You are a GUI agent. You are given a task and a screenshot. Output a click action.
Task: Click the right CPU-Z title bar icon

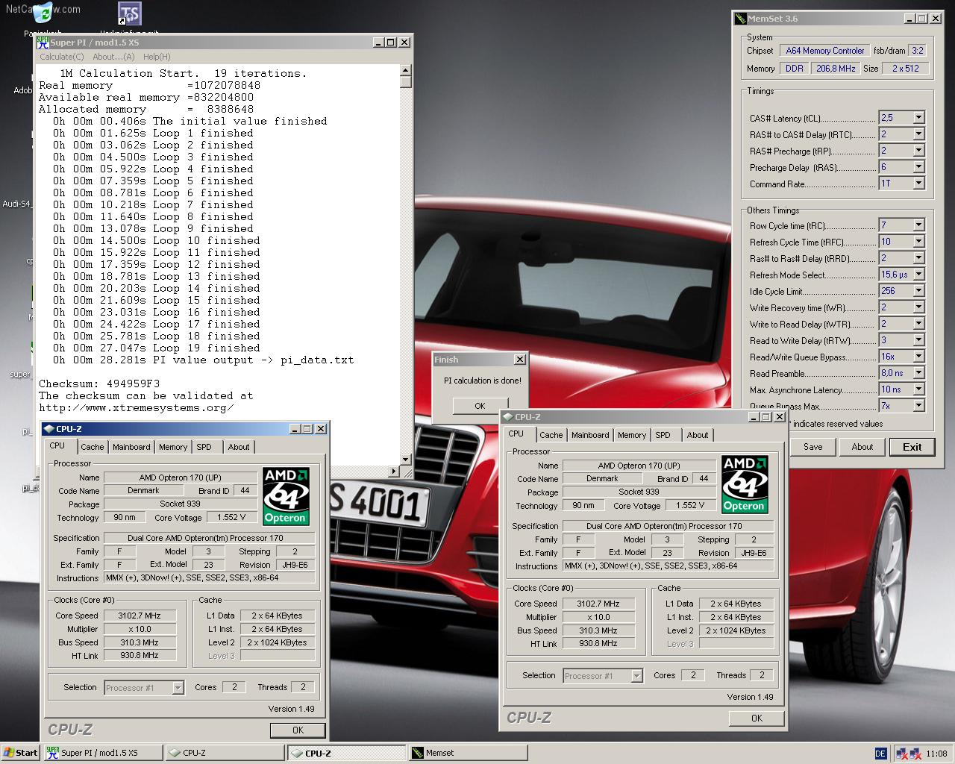(x=508, y=417)
